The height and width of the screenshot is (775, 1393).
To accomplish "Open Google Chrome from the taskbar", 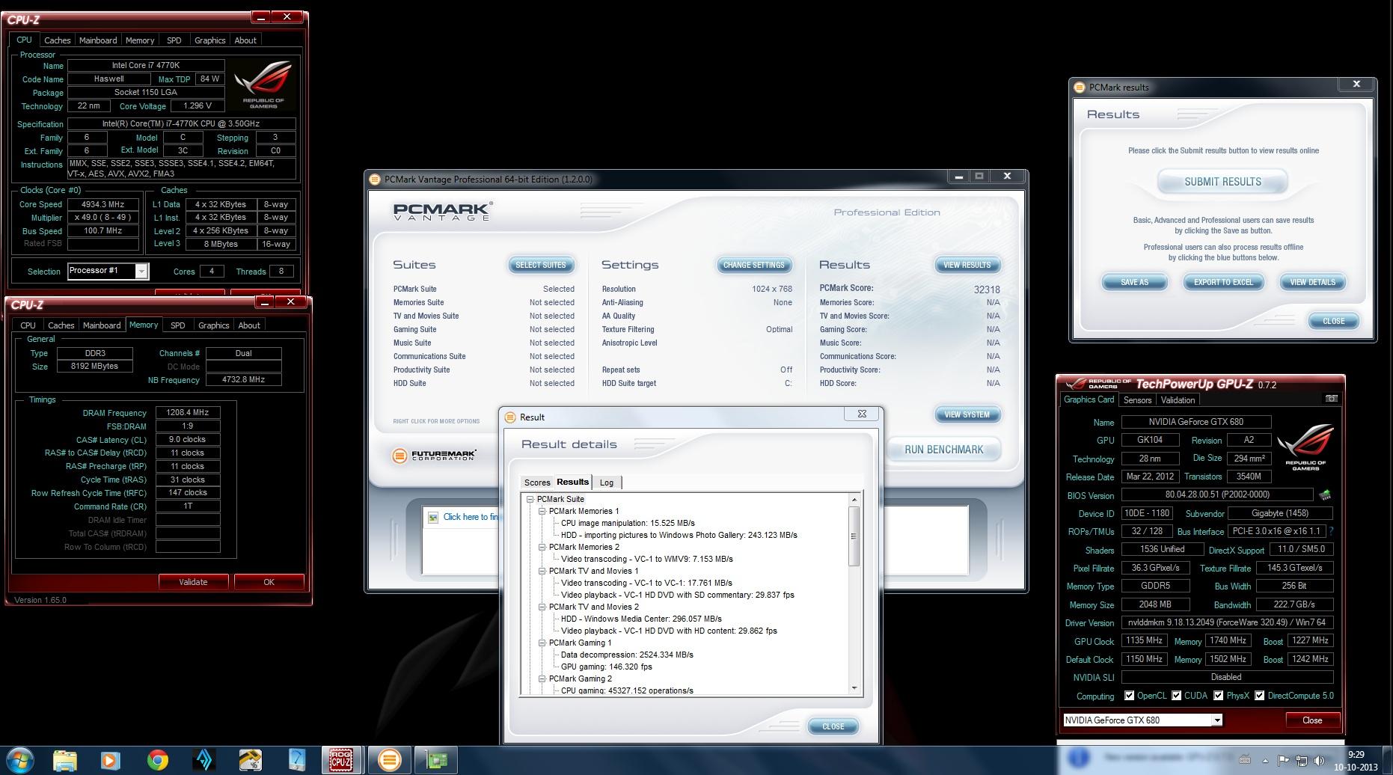I will pyautogui.click(x=157, y=760).
